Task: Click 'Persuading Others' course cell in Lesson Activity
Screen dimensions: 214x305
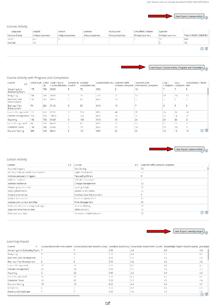Action: (83, 176)
